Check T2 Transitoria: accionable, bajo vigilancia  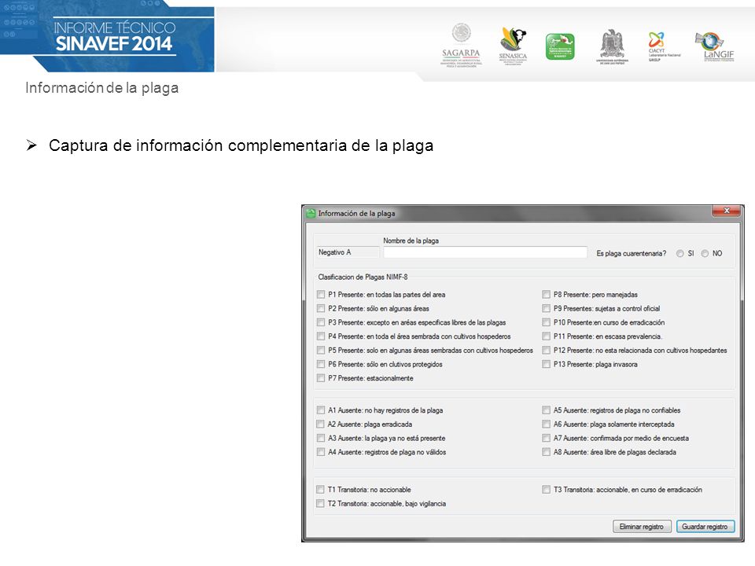pos(320,503)
